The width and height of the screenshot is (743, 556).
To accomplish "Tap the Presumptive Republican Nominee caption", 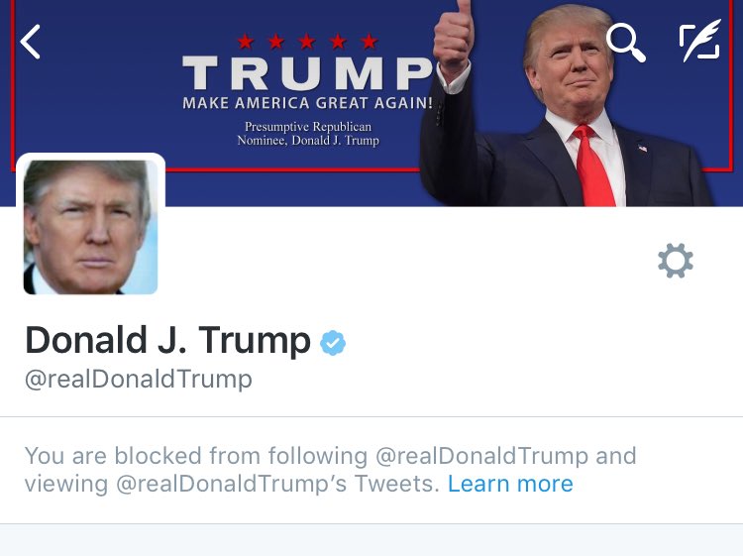I will point(308,133).
